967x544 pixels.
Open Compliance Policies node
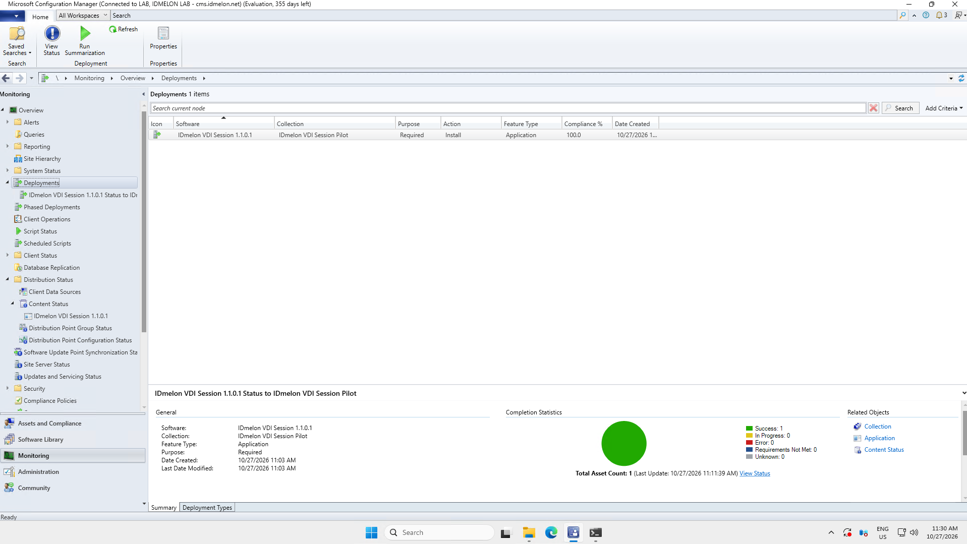[50, 401]
